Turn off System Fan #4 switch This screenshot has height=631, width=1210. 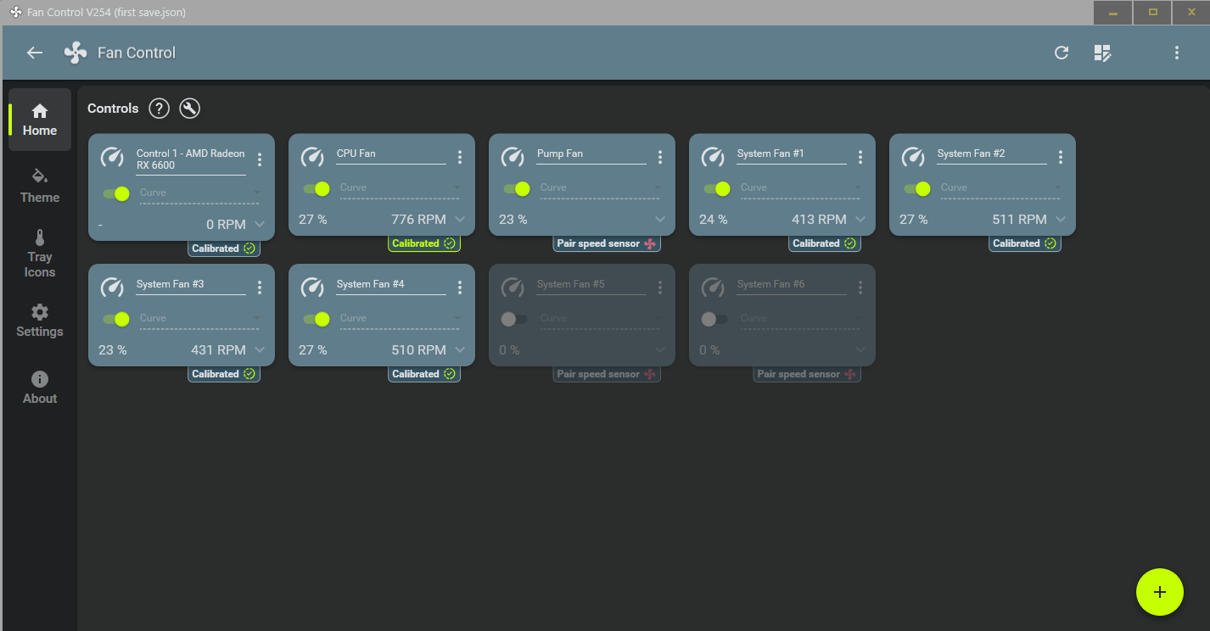pyautogui.click(x=317, y=319)
